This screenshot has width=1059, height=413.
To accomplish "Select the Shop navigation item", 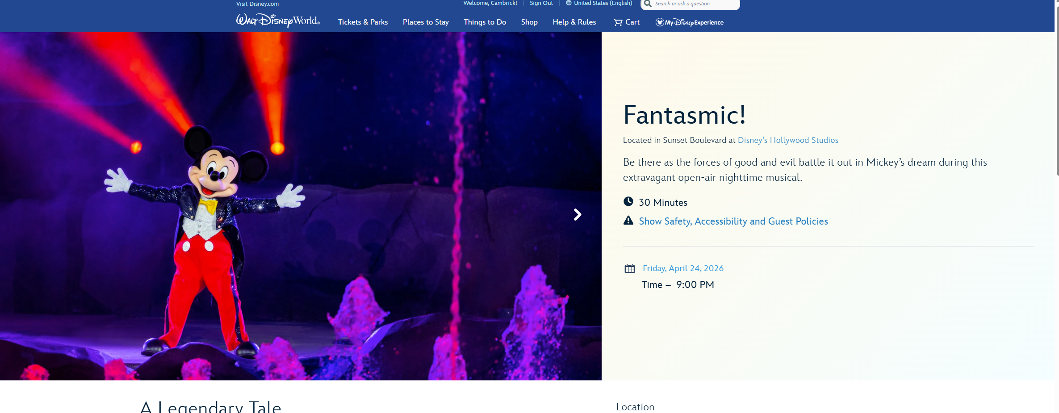I will 529,22.
